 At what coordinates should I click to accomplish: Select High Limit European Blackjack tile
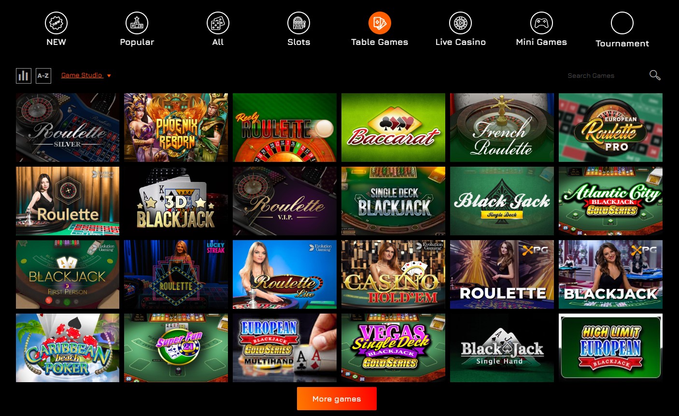point(610,348)
